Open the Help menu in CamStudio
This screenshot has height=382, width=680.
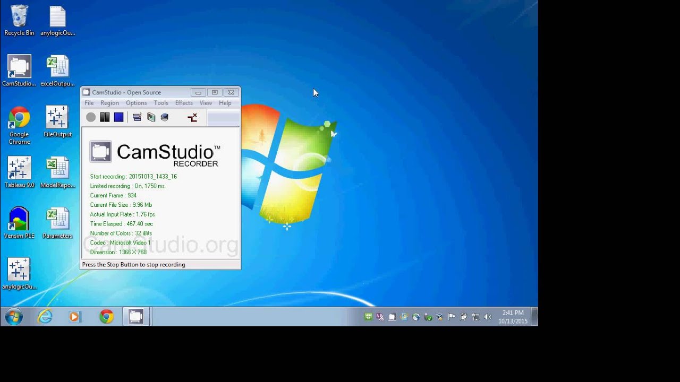click(225, 103)
